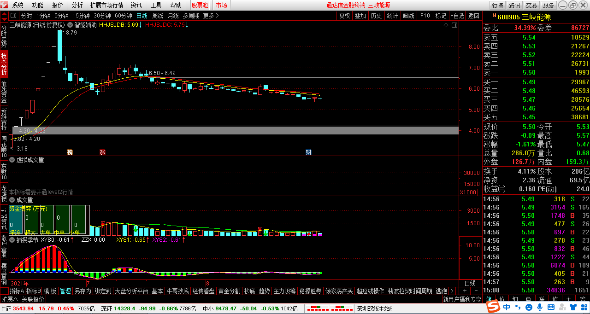
Task: Open the 分时走势 sidebar tab
Action: coord(4,36)
